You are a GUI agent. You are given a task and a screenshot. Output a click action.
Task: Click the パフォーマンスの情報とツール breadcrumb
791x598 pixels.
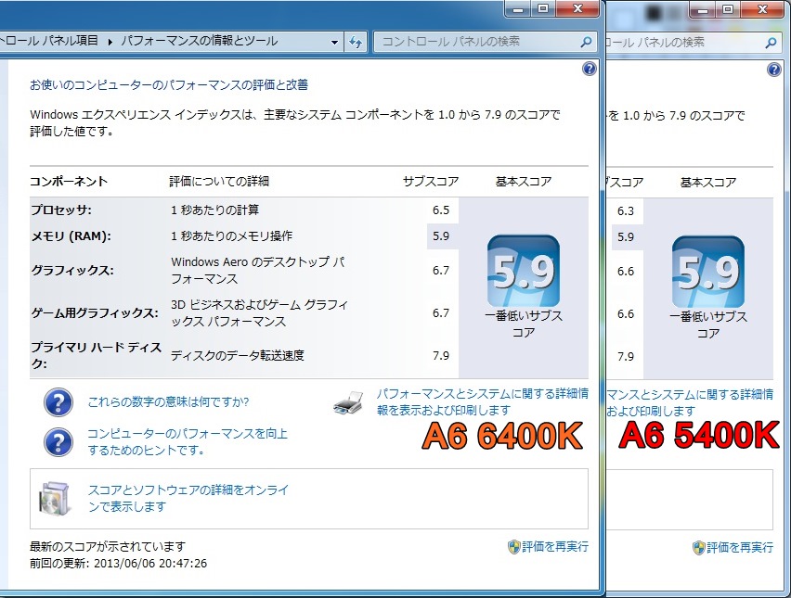pyautogui.click(x=200, y=41)
